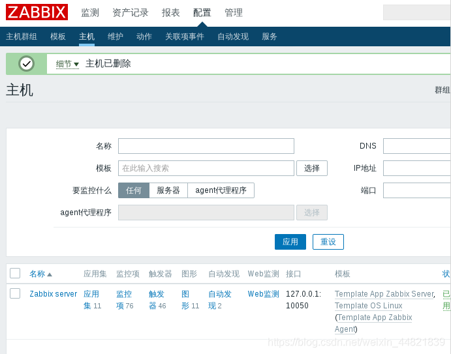The height and width of the screenshot is (354, 451).
Task: Open the Zabbix server host link
Action: (54, 294)
